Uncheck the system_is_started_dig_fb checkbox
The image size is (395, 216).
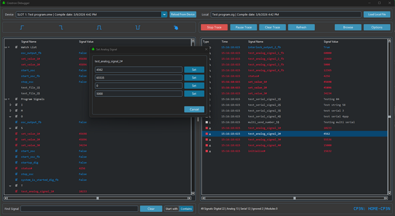coord(16,180)
